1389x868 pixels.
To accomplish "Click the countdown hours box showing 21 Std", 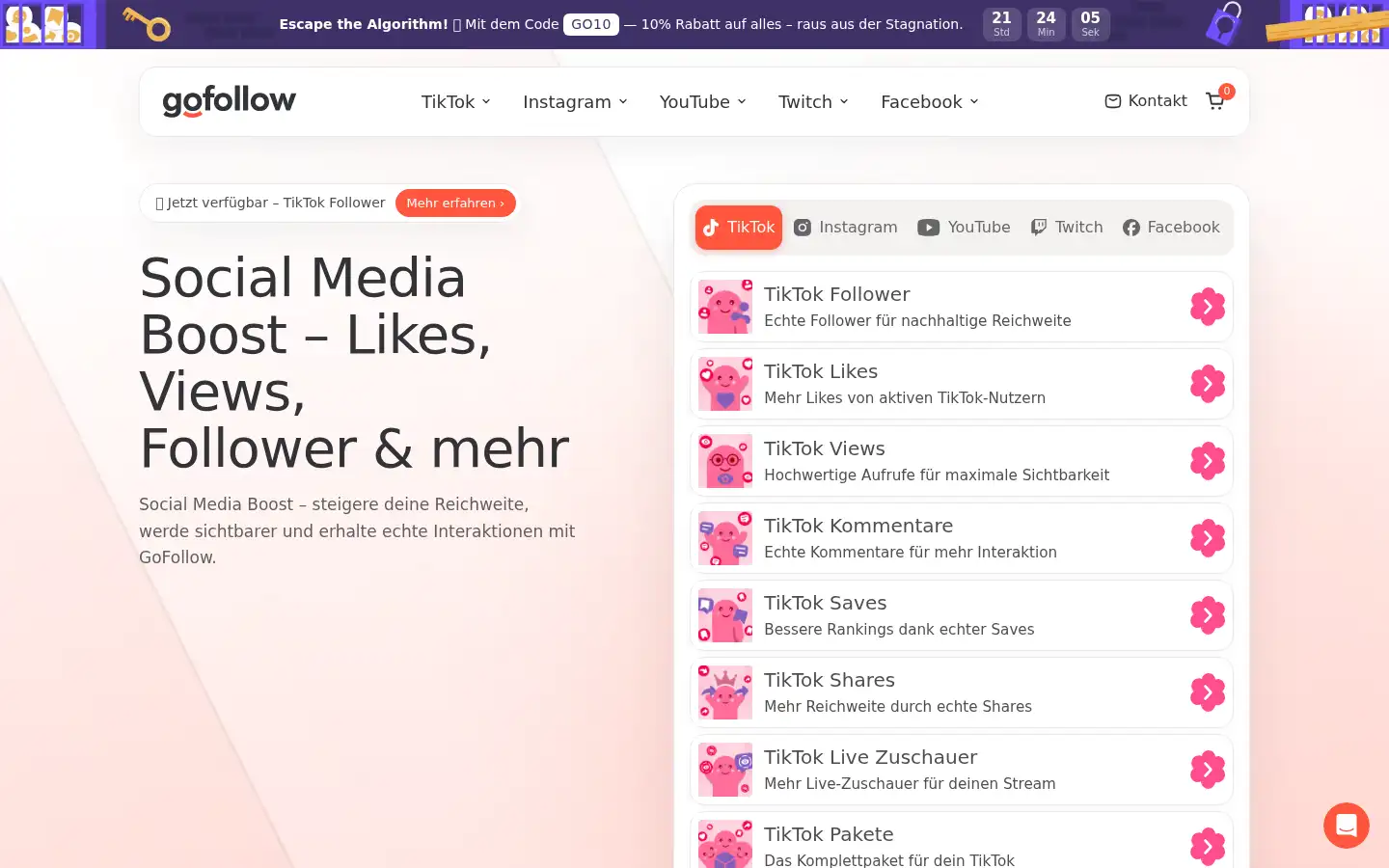I will point(1002,24).
